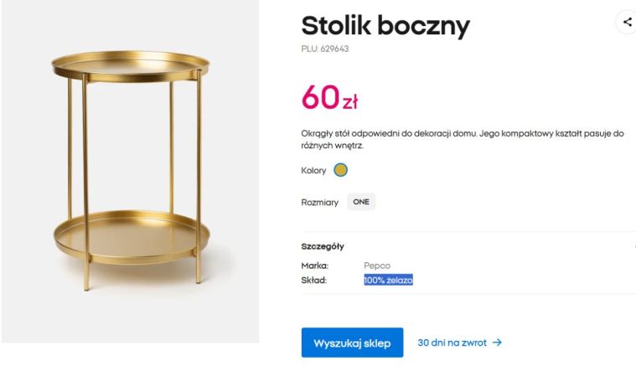Click the Skład label
636x371 pixels.
coord(313,280)
